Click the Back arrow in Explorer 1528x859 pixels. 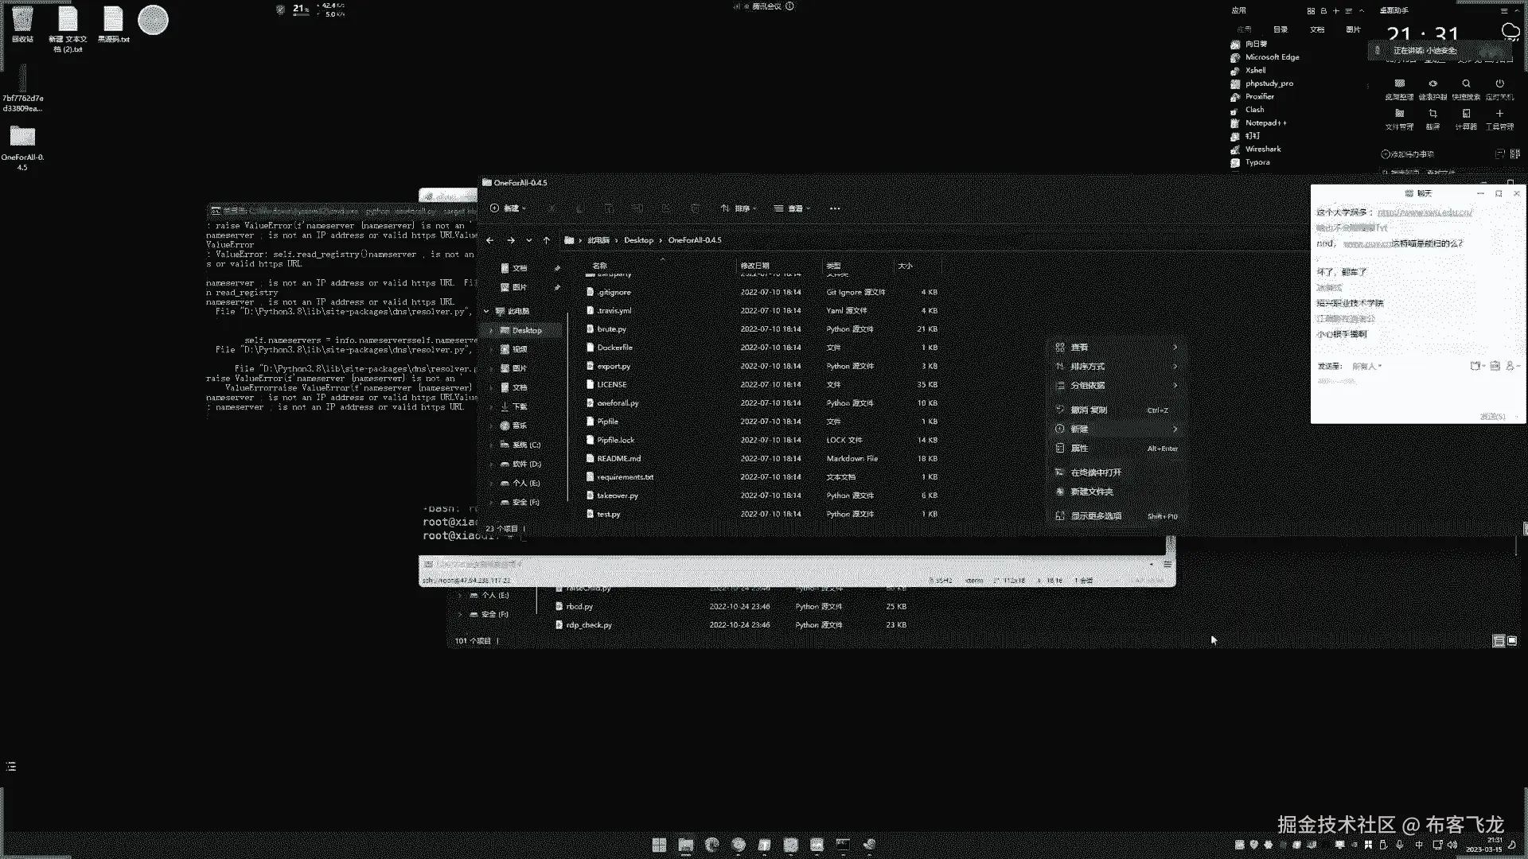(489, 240)
